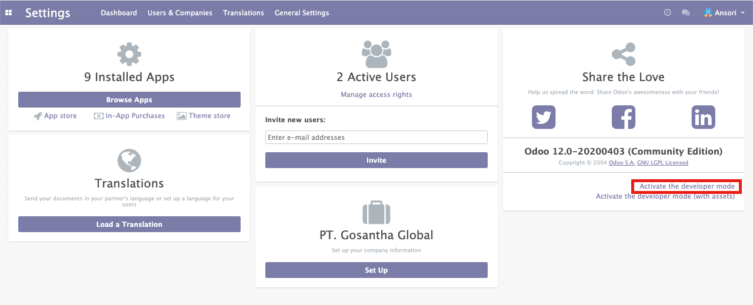Share on Twitter icon
The height and width of the screenshot is (305, 753).
544,117
